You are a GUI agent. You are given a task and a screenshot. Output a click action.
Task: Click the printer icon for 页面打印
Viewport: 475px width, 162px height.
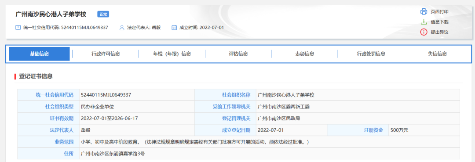(x=424, y=12)
